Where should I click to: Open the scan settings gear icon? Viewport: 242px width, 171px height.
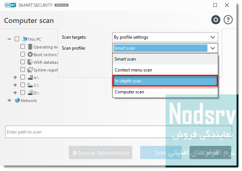(215, 20)
